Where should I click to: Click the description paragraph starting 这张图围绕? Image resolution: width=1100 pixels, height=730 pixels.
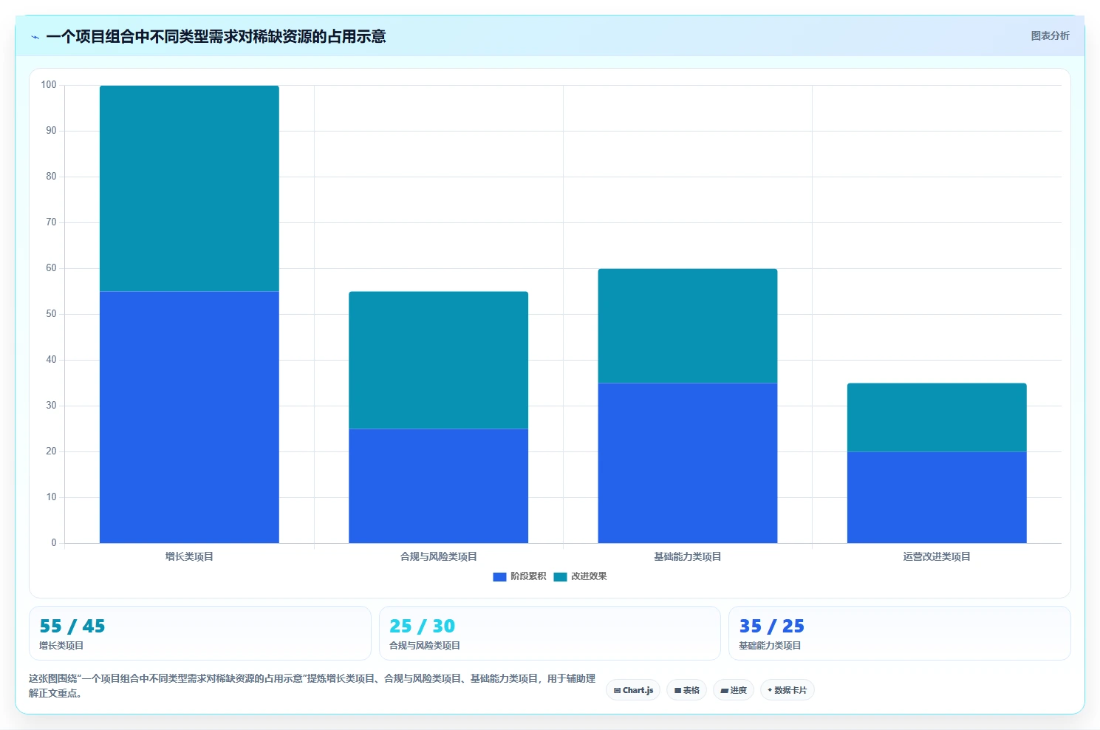312,686
